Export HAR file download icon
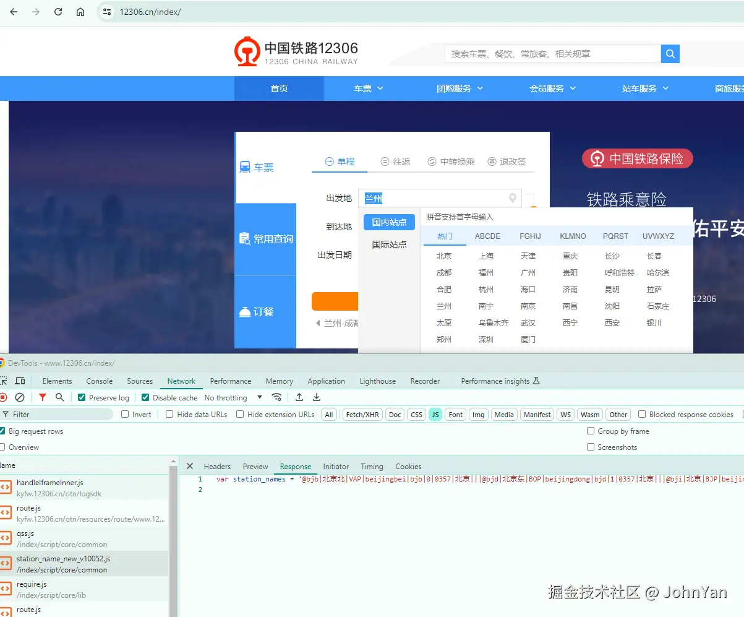 317,397
